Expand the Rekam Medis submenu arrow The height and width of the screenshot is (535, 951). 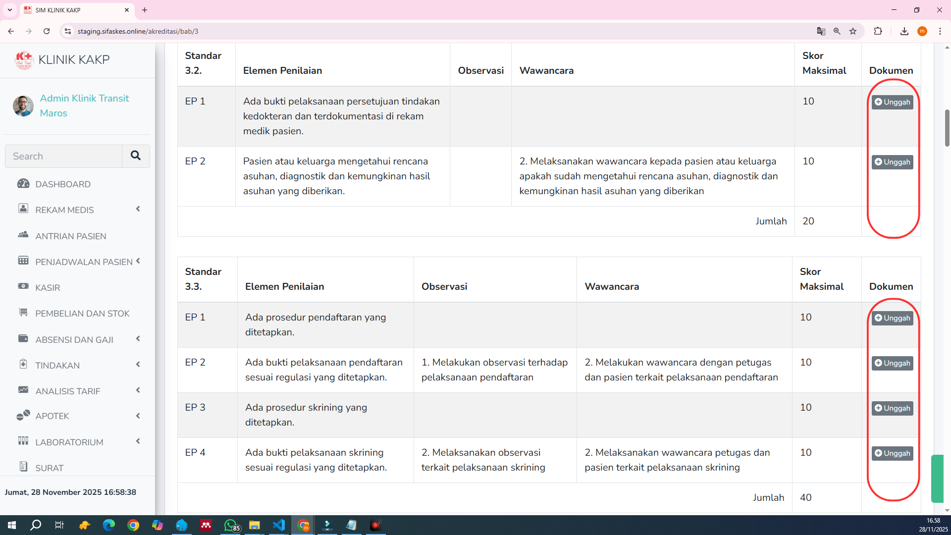click(x=138, y=209)
